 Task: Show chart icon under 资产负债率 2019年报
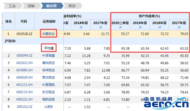(140, 27)
